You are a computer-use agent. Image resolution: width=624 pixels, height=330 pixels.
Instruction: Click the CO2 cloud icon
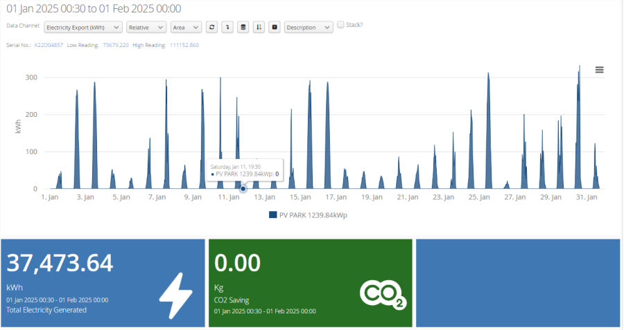tap(382, 293)
